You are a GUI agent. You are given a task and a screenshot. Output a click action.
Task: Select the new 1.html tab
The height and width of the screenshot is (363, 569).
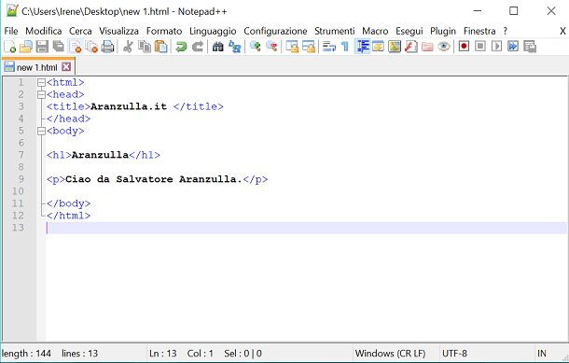(x=37, y=67)
